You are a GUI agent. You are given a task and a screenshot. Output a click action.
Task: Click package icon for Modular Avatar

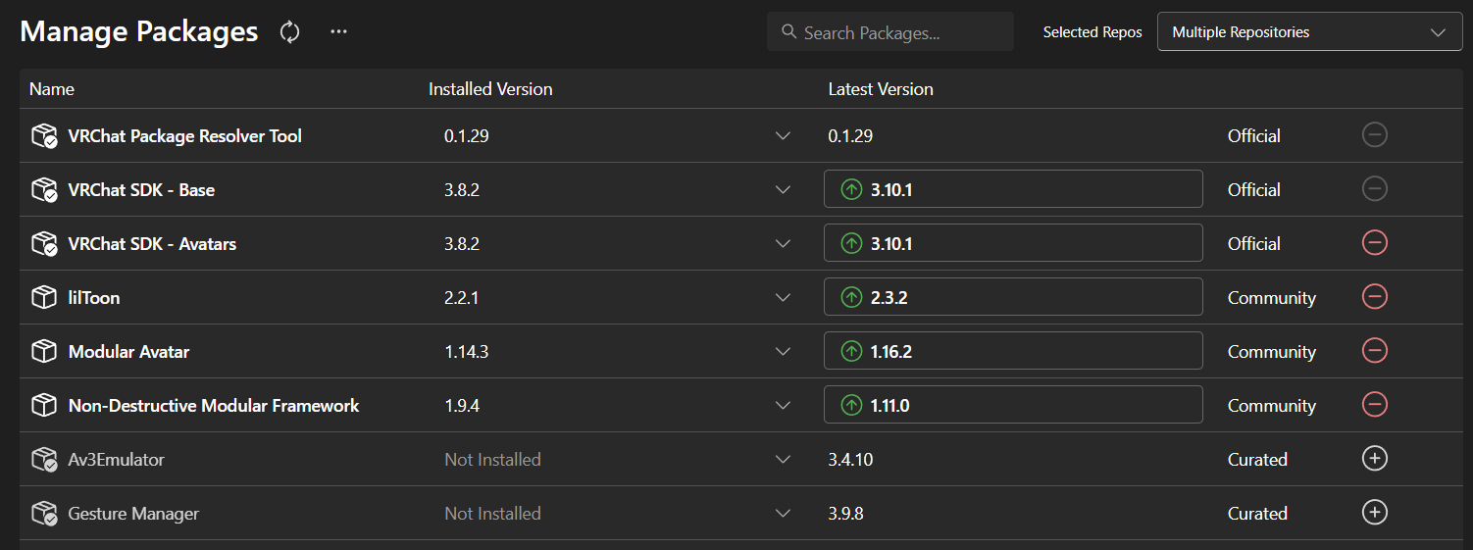[44, 352]
